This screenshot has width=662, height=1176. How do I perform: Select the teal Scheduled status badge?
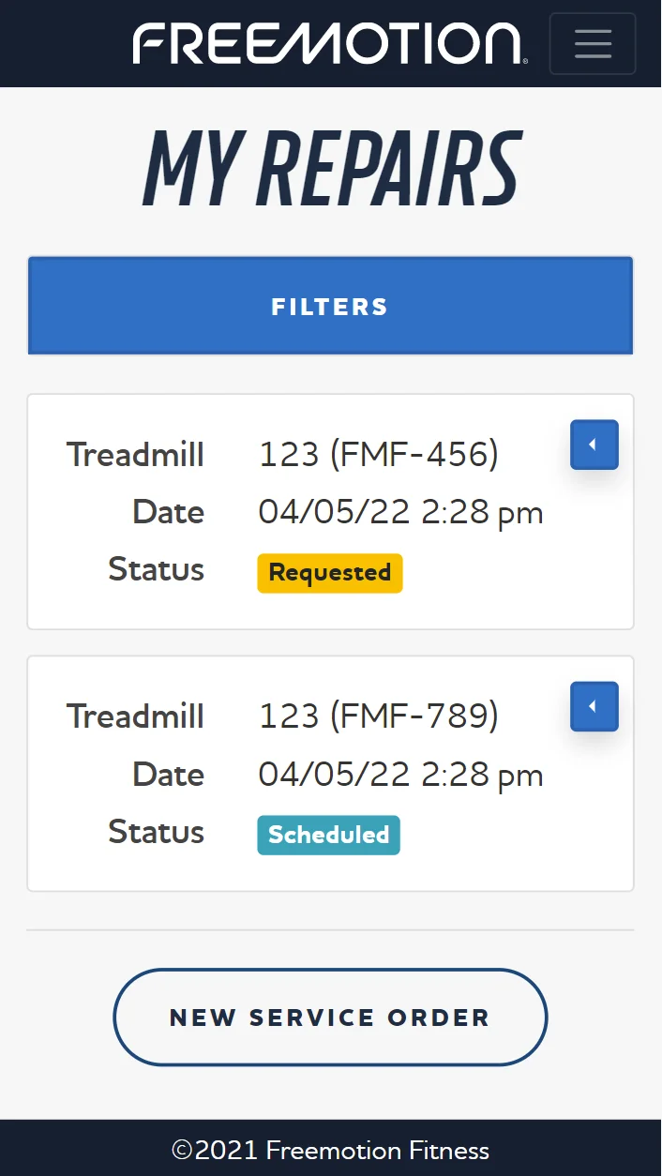click(x=328, y=836)
